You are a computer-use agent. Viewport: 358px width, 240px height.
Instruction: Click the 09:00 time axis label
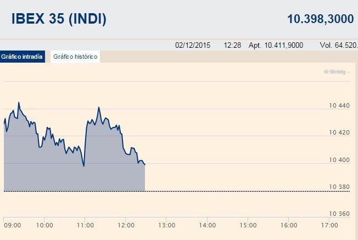point(13,225)
